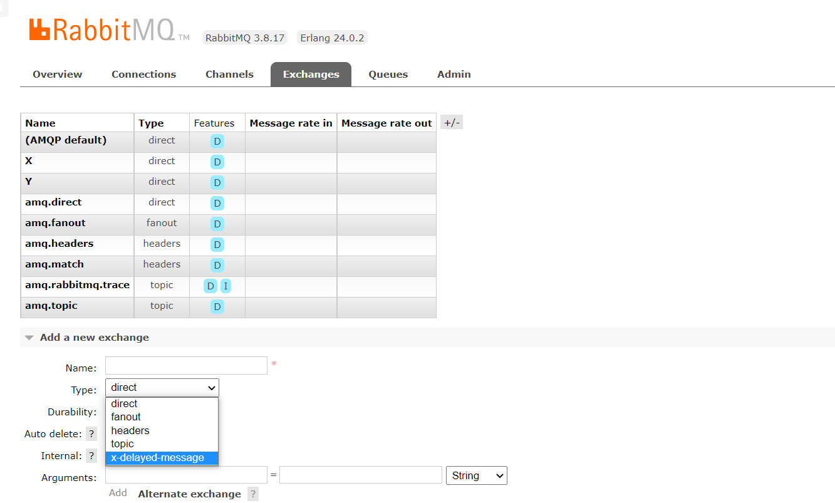Click the D badge in exchange Y row
The height and width of the screenshot is (503, 835).
click(x=217, y=183)
